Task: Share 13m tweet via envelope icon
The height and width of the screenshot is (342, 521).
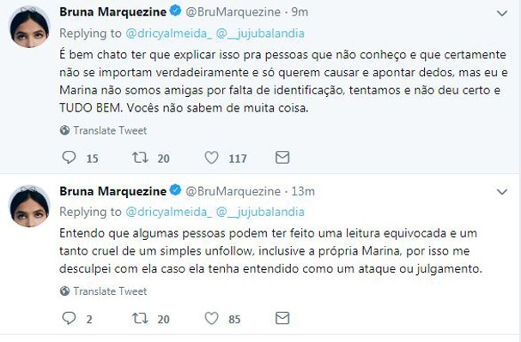Action: pos(282,319)
